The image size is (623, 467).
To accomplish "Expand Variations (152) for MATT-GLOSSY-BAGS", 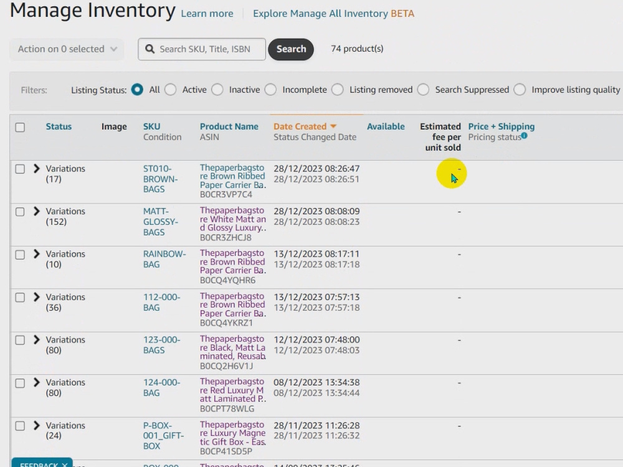I will [37, 211].
